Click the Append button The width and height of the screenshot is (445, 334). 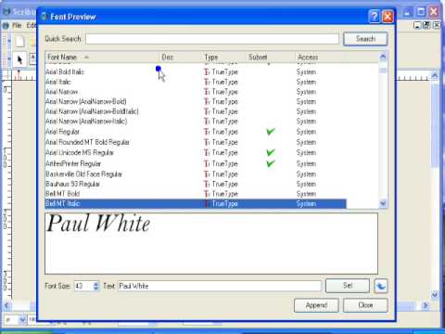click(316, 305)
